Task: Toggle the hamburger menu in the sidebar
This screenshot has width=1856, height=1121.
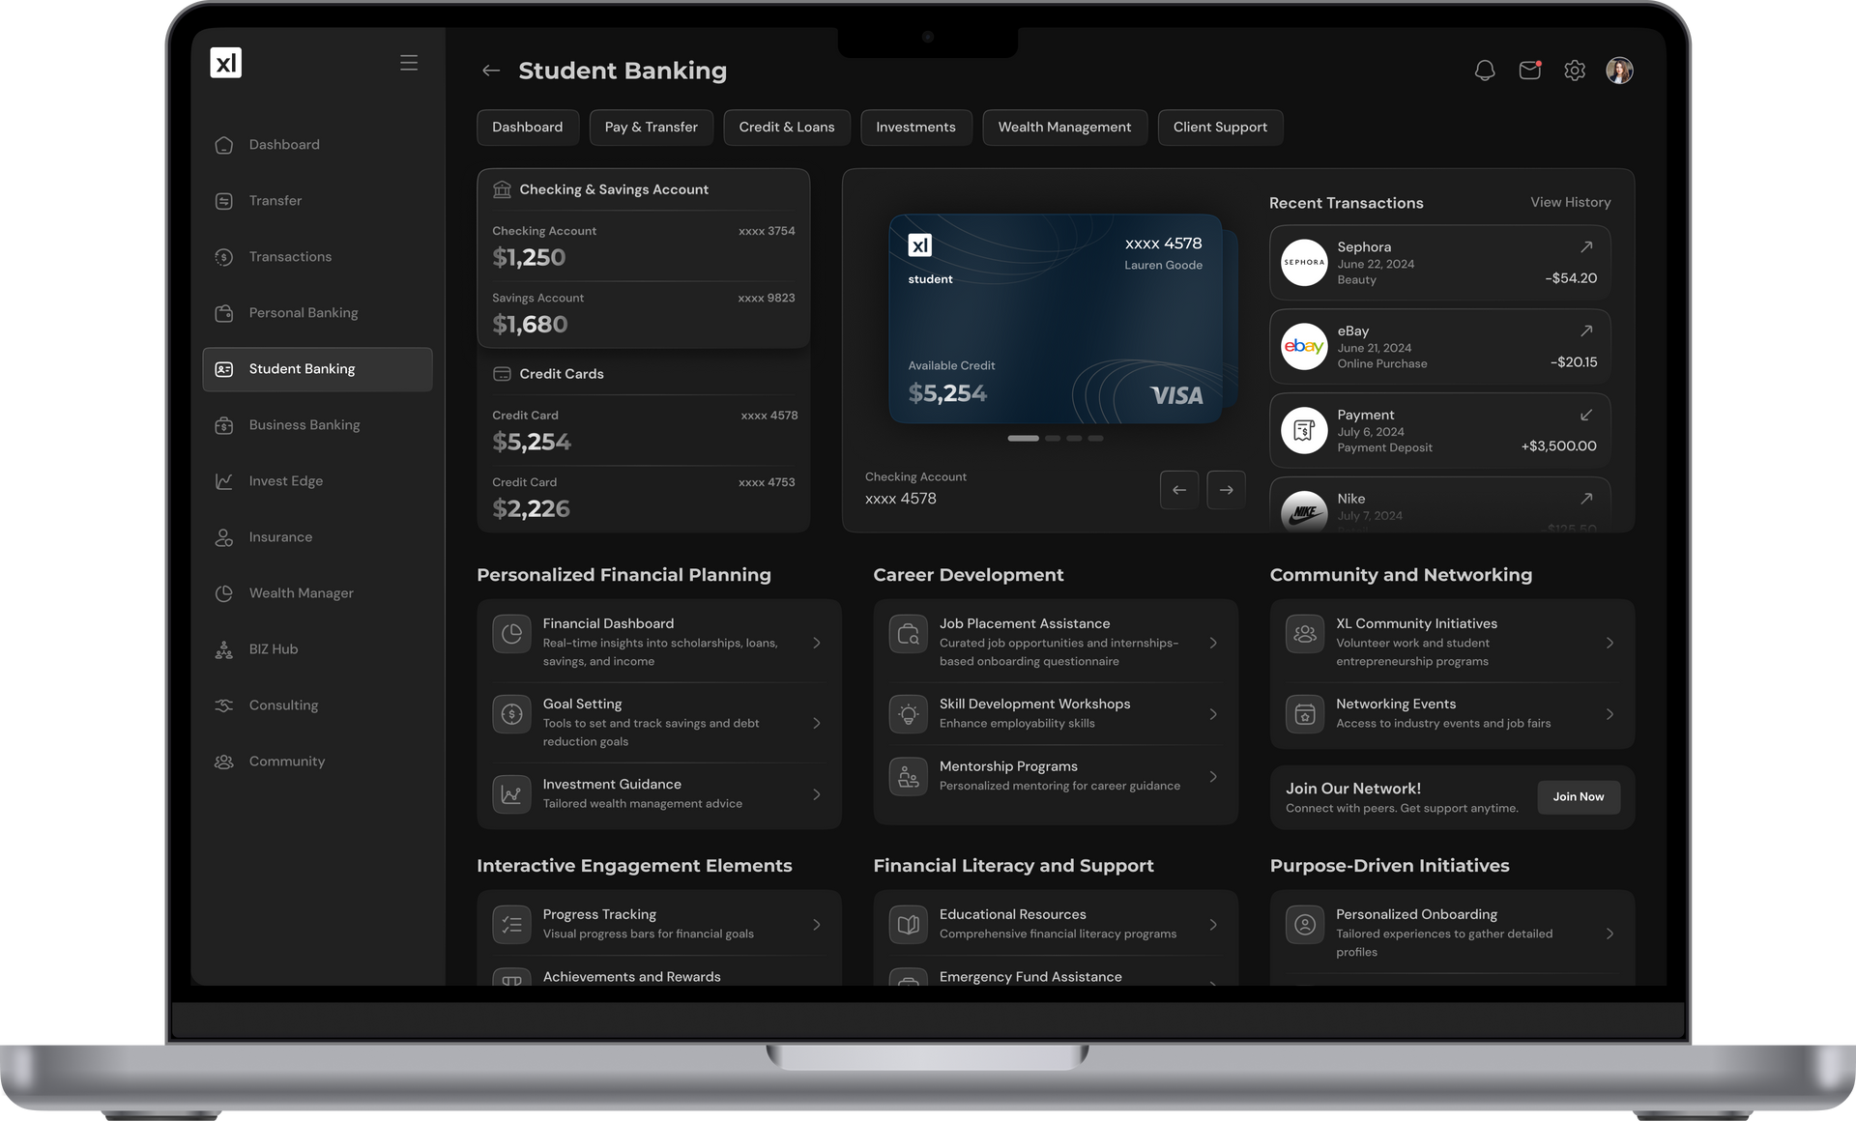Action: coord(409,63)
